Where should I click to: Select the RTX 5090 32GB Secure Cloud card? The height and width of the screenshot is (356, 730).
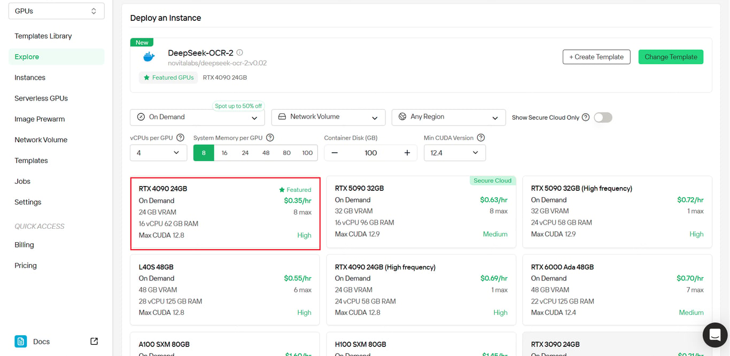(421, 212)
